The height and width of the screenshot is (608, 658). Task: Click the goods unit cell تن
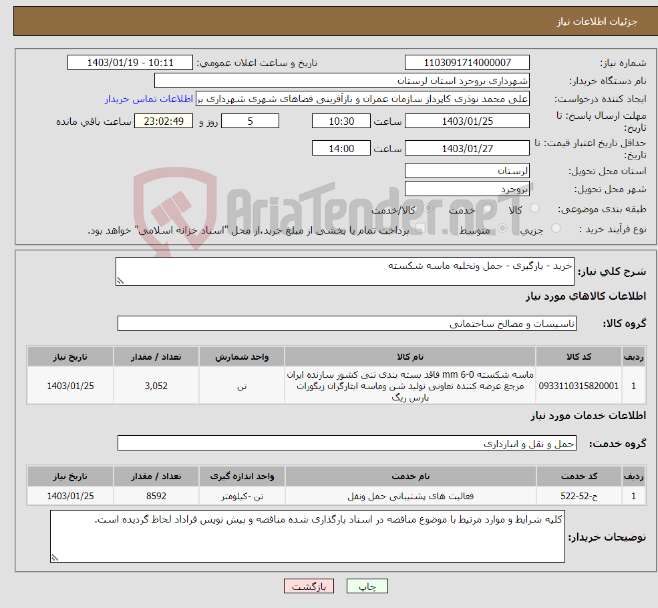click(x=242, y=386)
